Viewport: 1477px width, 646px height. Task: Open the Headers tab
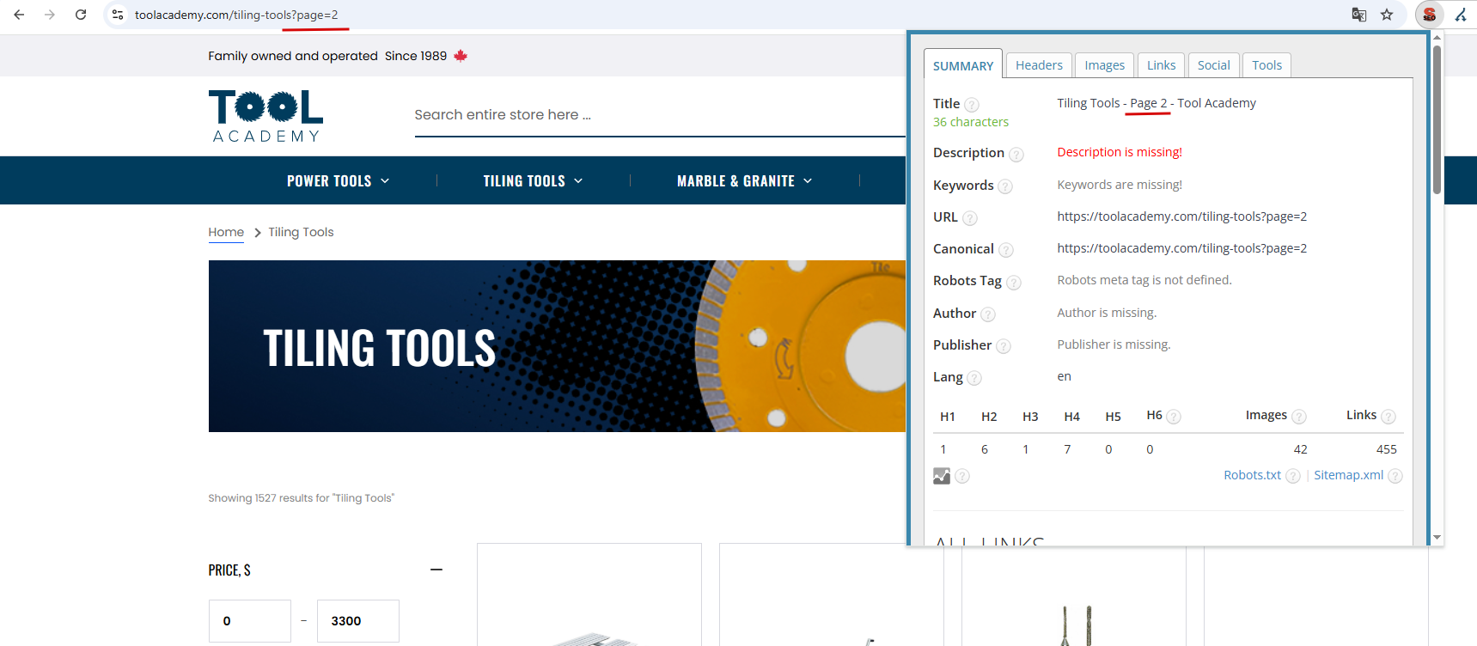tap(1039, 65)
